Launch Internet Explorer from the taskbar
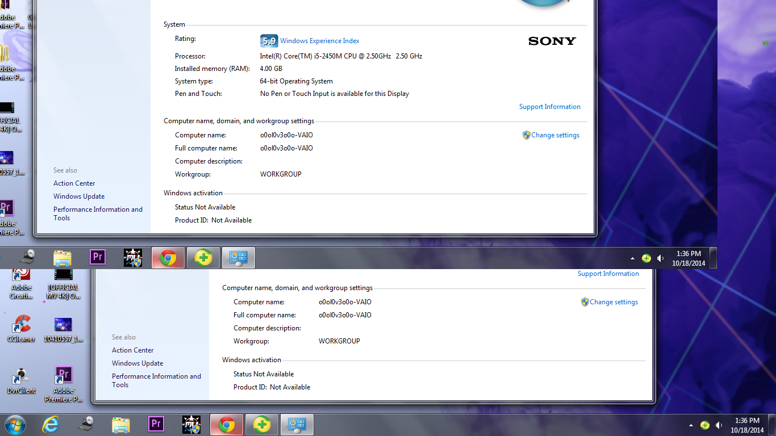 [x=51, y=425]
